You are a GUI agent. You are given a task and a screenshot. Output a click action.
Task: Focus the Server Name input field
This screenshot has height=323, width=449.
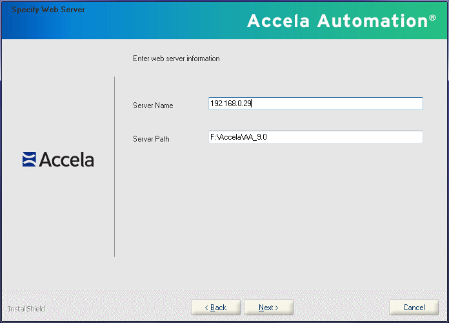coord(315,104)
